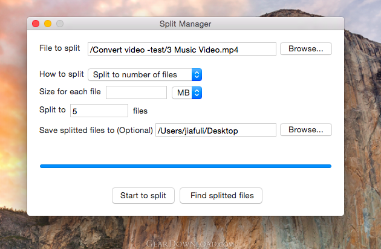Open the 'Split to number of files' dropdown

tap(145, 74)
